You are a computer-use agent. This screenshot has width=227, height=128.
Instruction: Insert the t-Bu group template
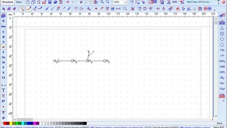coord(222,50)
